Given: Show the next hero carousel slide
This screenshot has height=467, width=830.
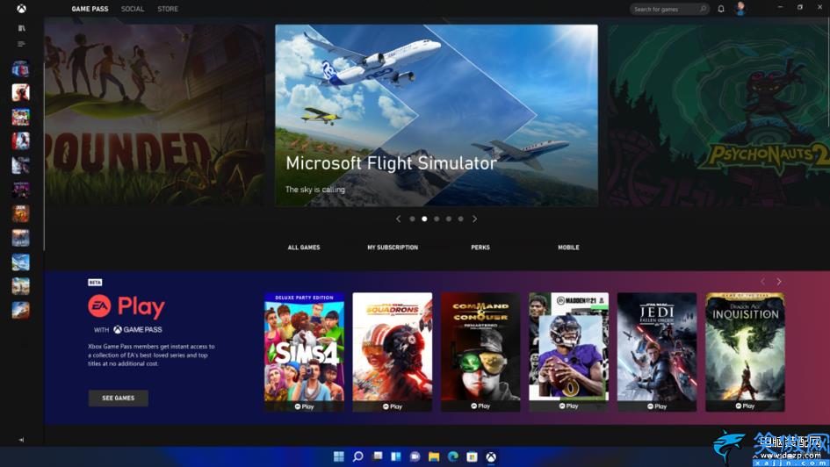Looking at the screenshot, I should [x=475, y=219].
